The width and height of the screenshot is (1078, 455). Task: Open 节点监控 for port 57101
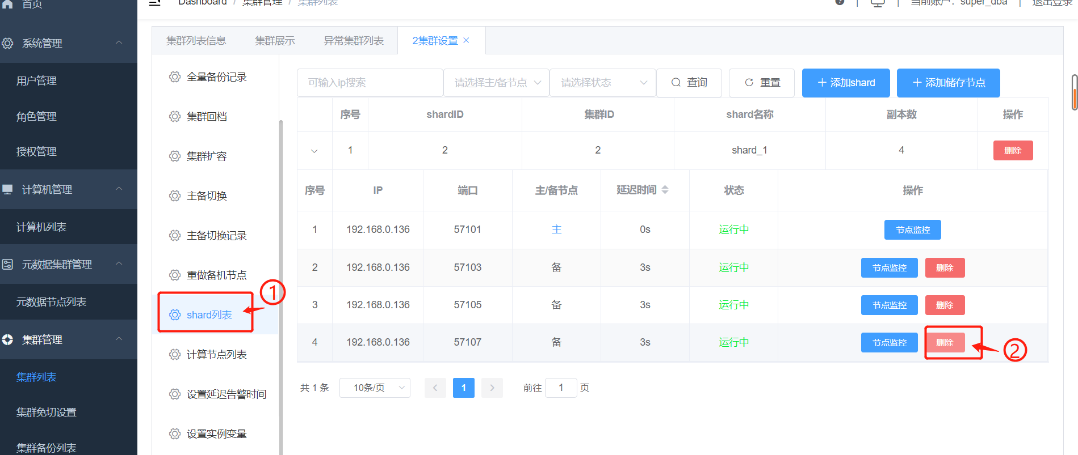[x=913, y=229]
